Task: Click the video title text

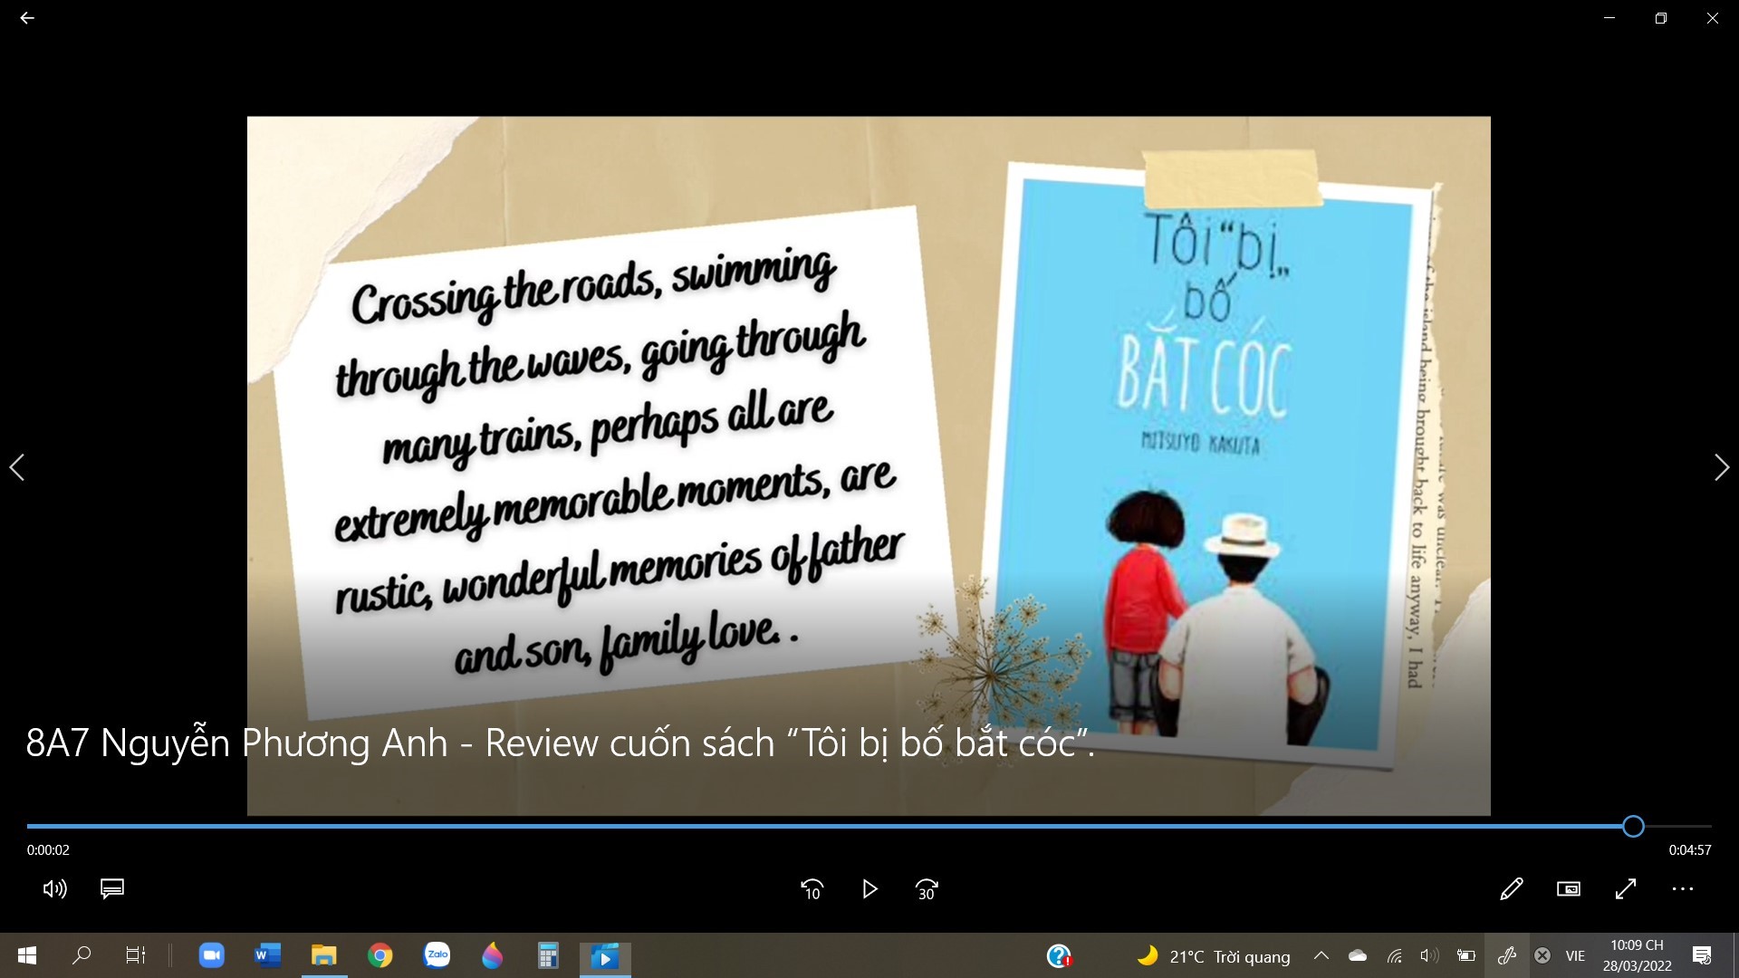Action: (561, 743)
